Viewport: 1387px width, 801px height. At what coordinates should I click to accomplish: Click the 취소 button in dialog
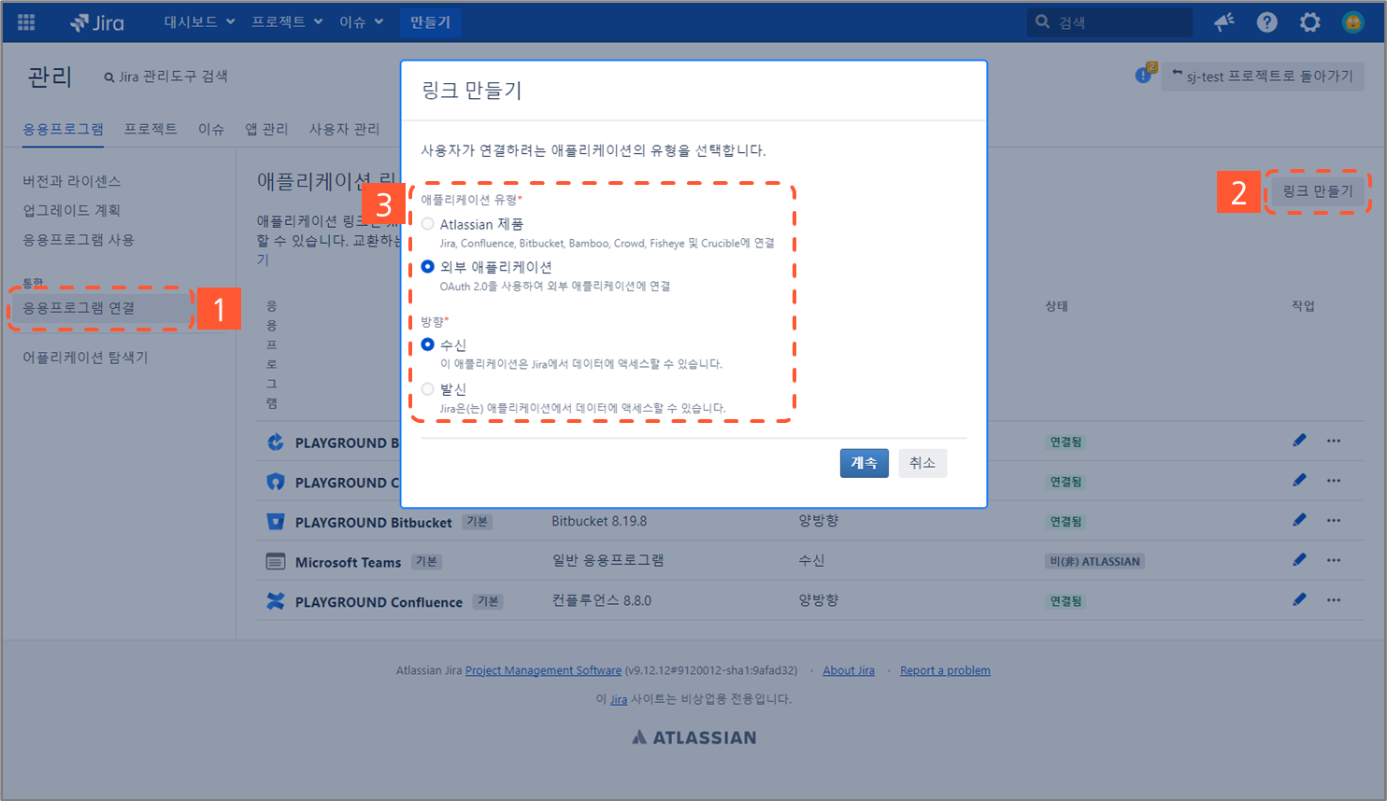(x=922, y=463)
